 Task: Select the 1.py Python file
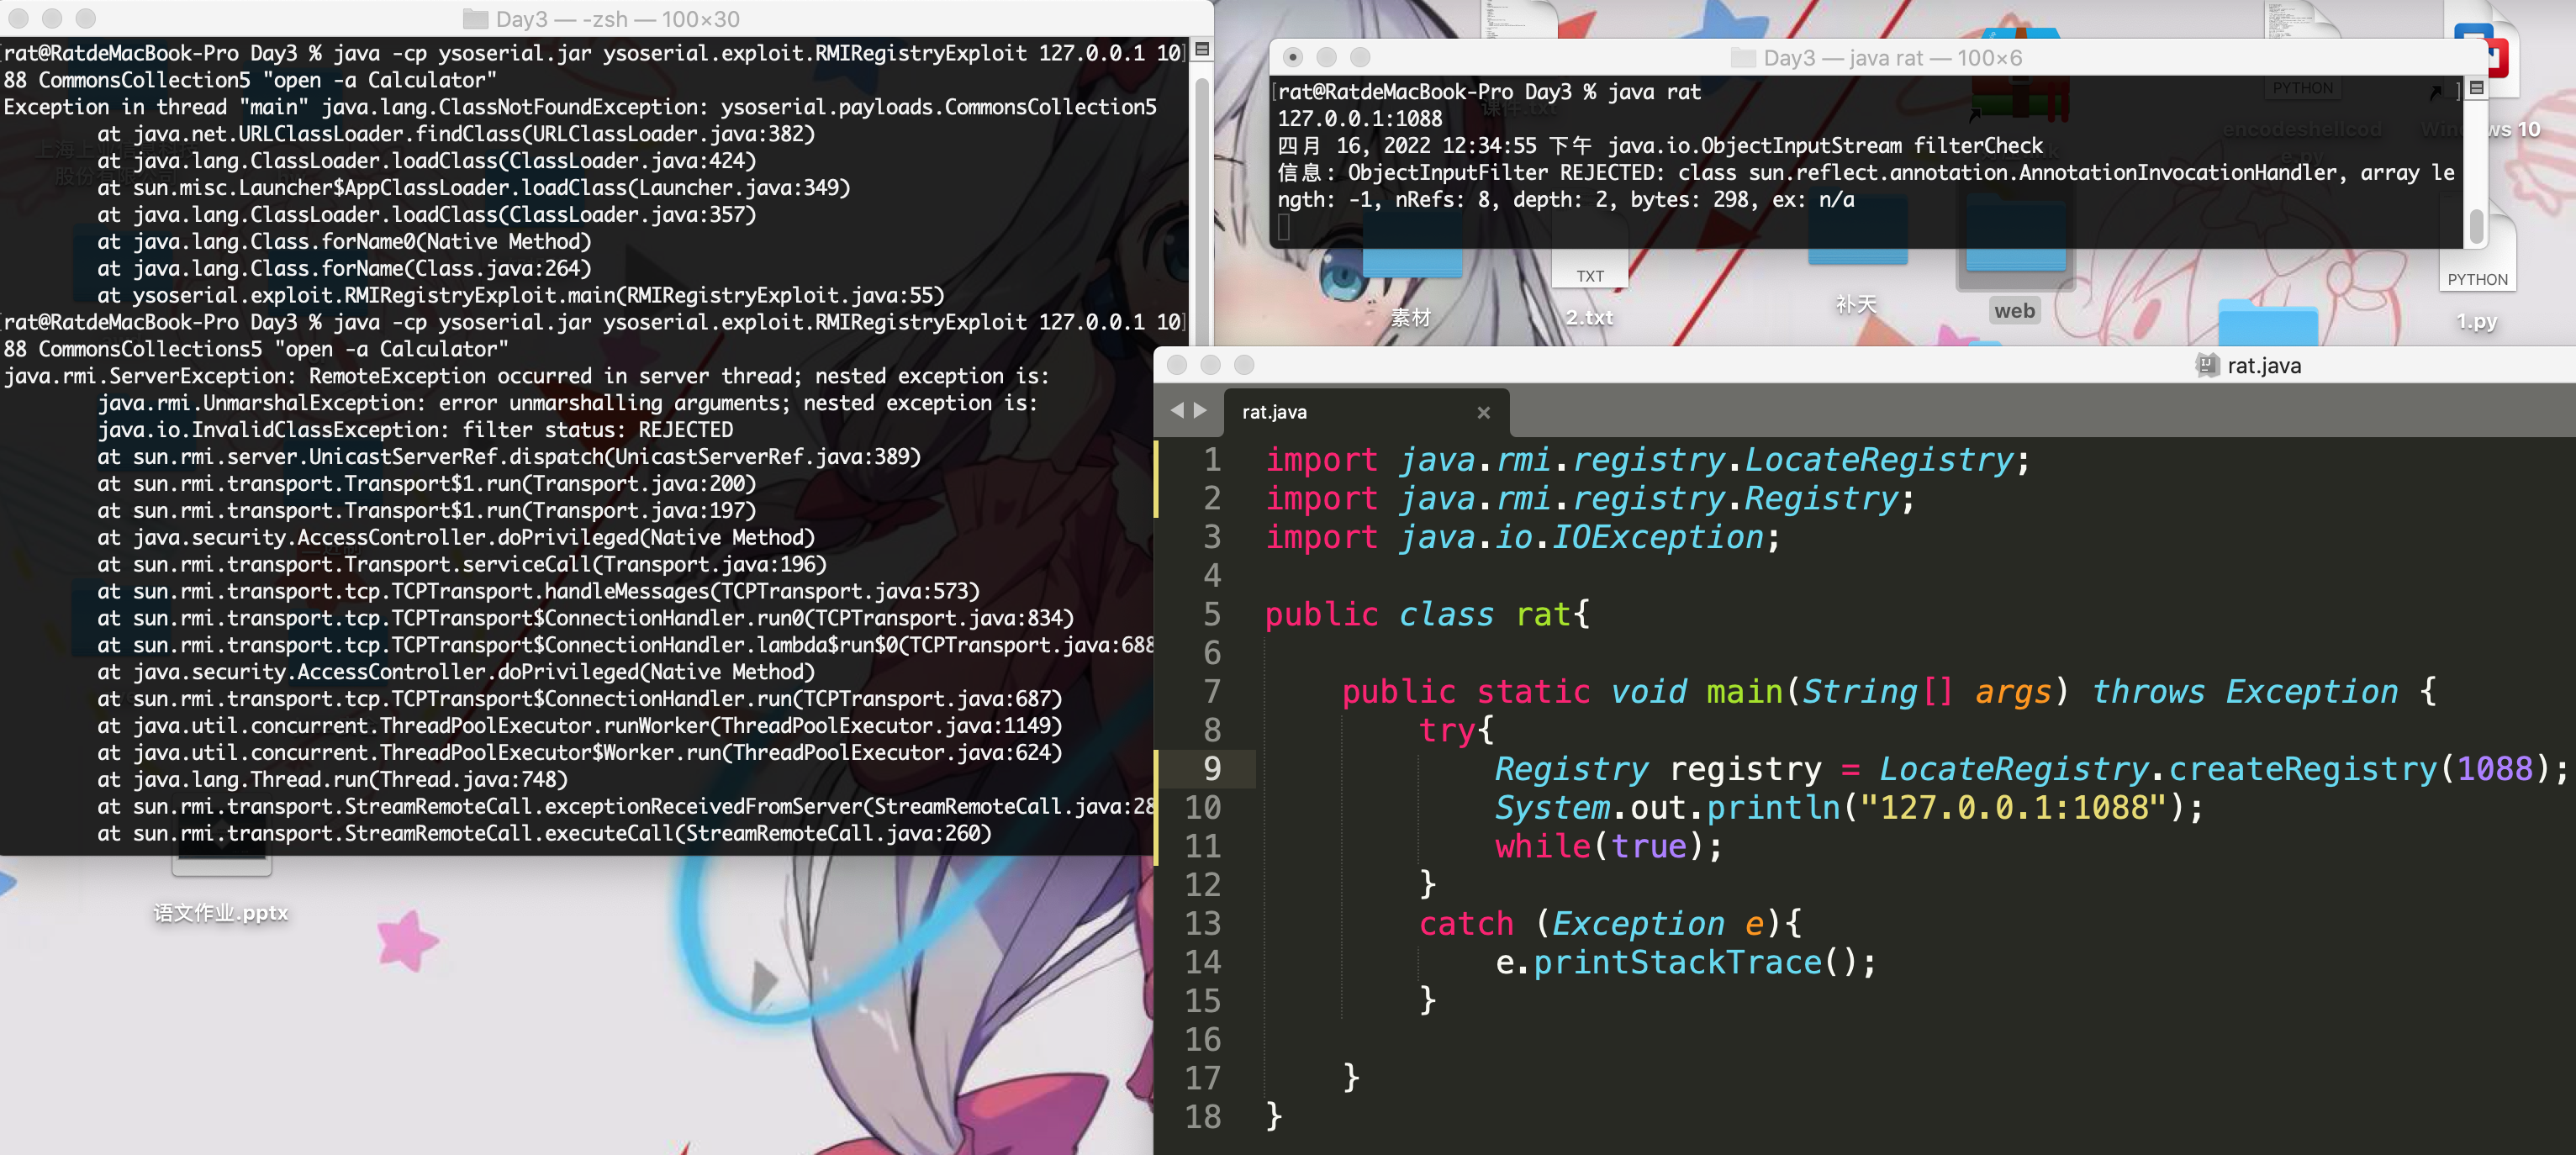pyautogui.click(x=2476, y=321)
